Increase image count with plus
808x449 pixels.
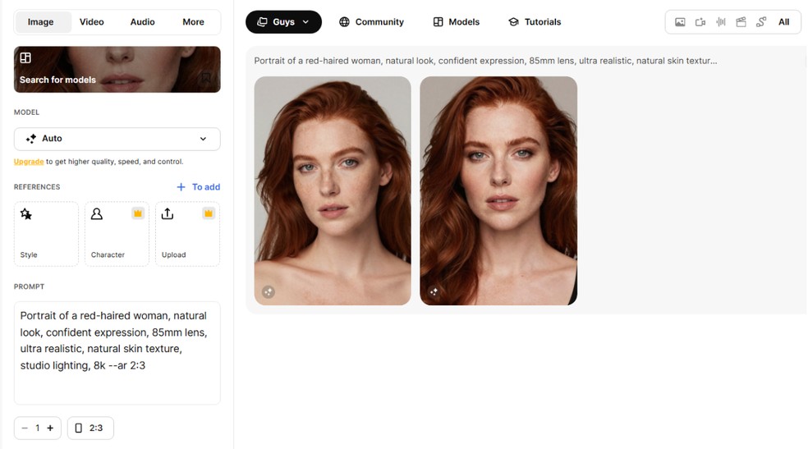pyautogui.click(x=51, y=428)
